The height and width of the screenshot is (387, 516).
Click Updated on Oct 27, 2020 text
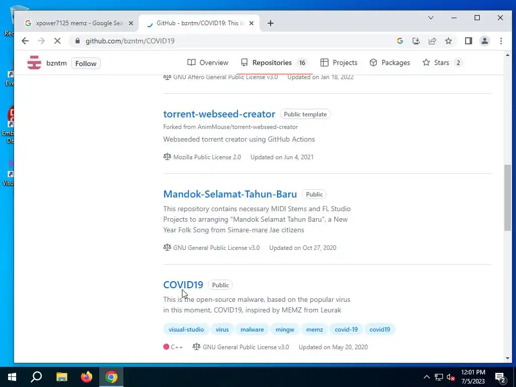(303, 248)
